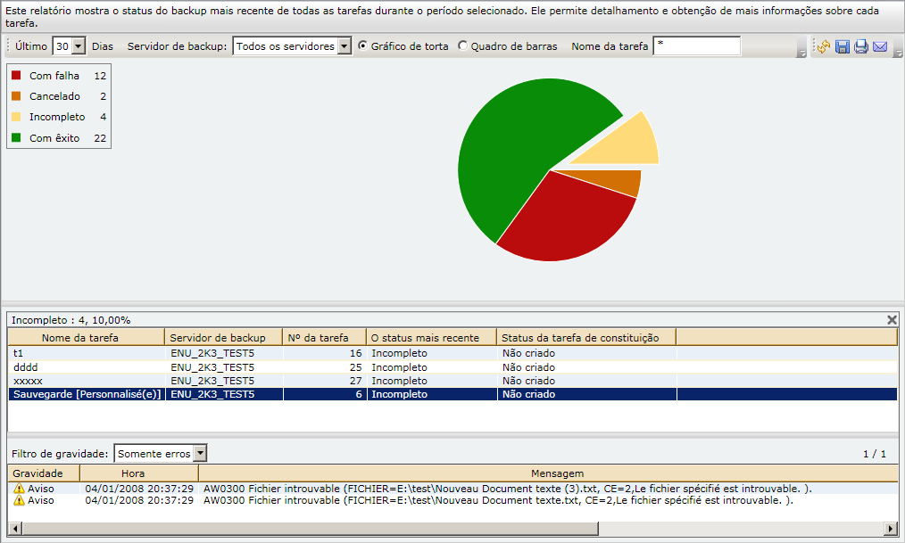This screenshot has height=543, width=905.
Task: Click the refresh report icon
Action: (823, 46)
